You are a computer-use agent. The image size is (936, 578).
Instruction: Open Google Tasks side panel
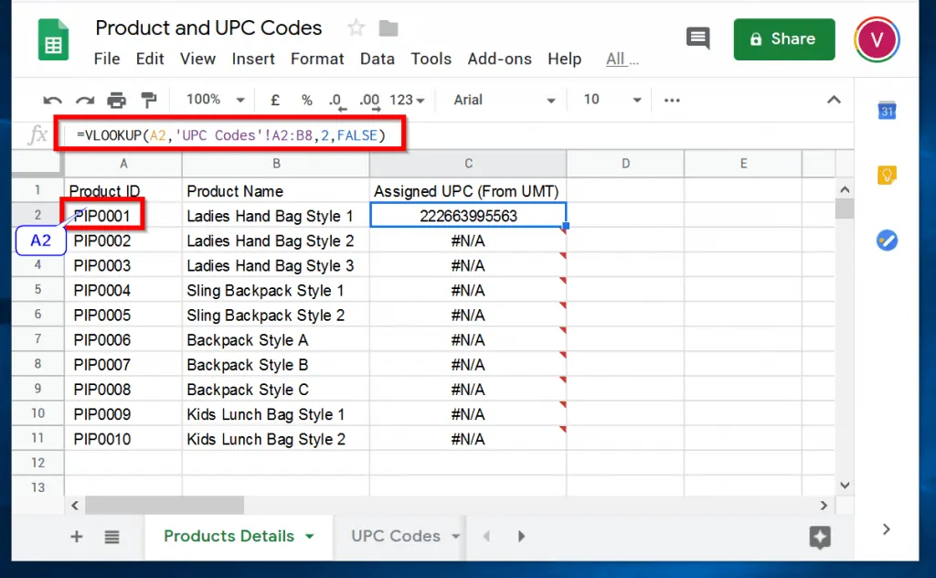887,240
